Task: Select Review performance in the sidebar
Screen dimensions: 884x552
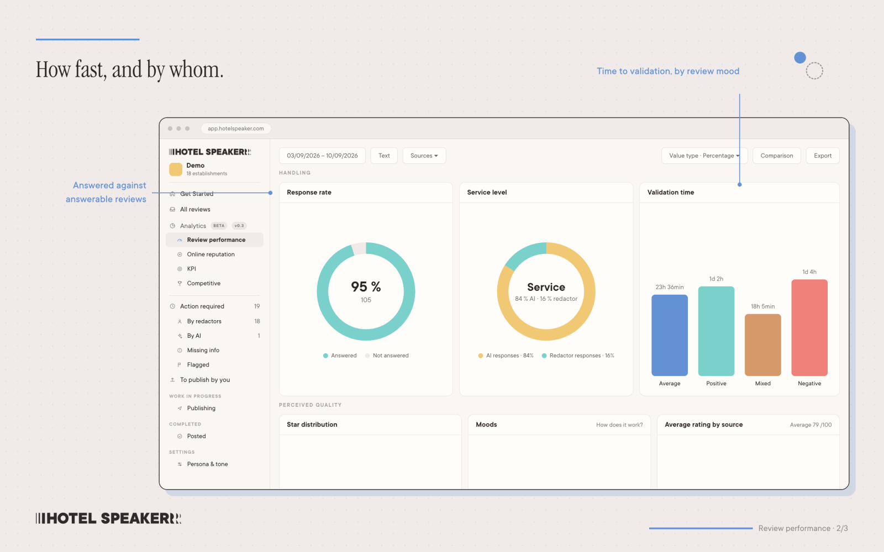Action: pos(214,240)
